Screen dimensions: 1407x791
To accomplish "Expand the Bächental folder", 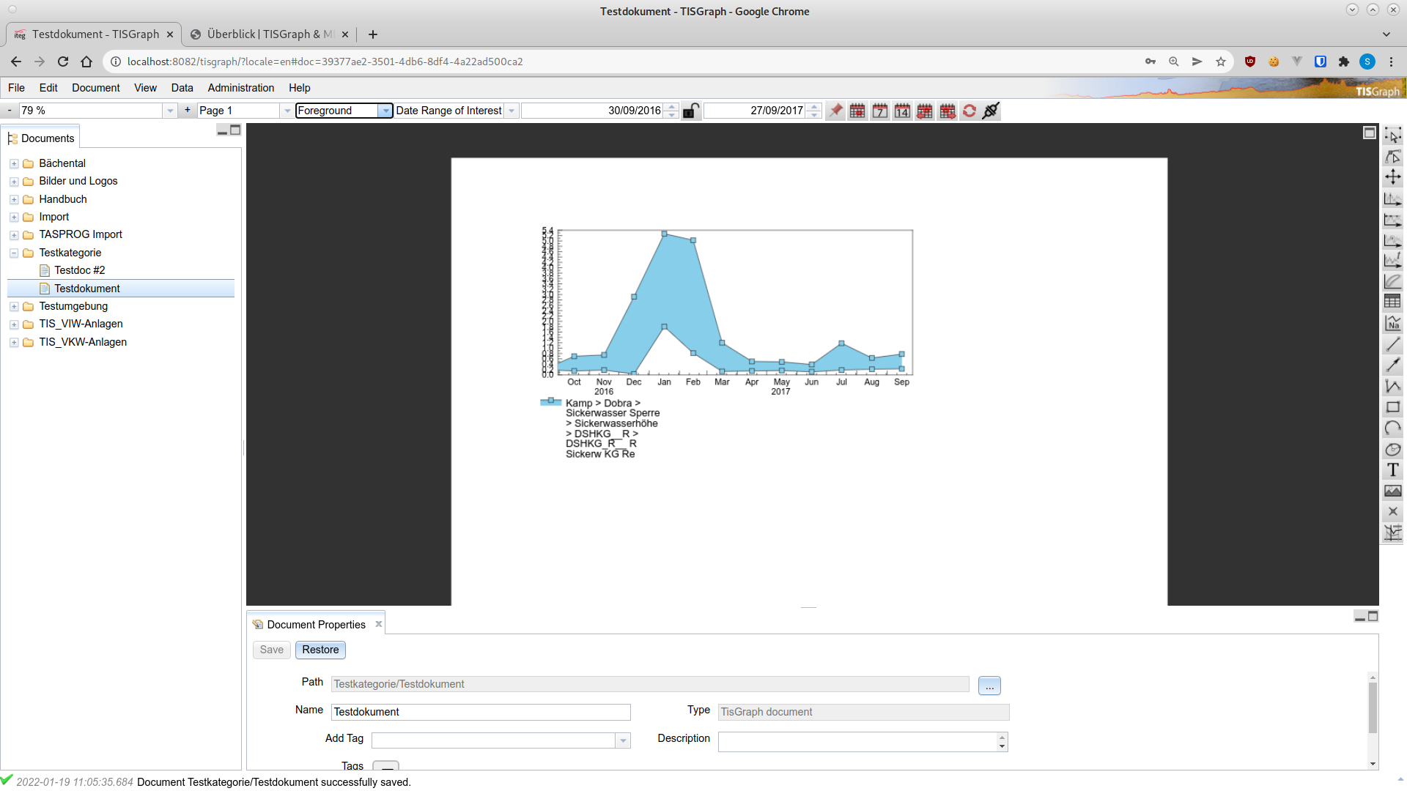I will 14,163.
